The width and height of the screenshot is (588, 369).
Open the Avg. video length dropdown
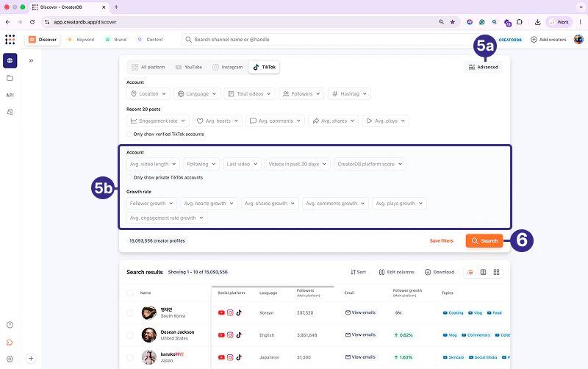click(x=154, y=164)
